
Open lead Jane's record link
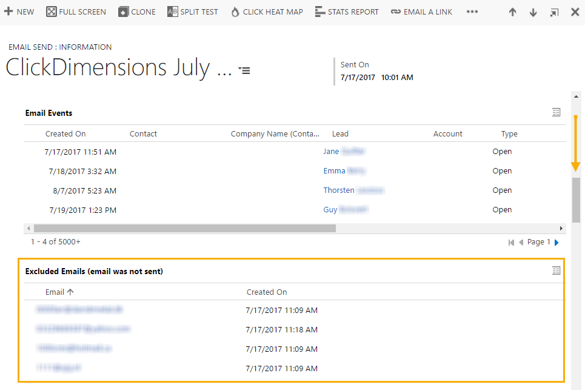click(x=331, y=152)
